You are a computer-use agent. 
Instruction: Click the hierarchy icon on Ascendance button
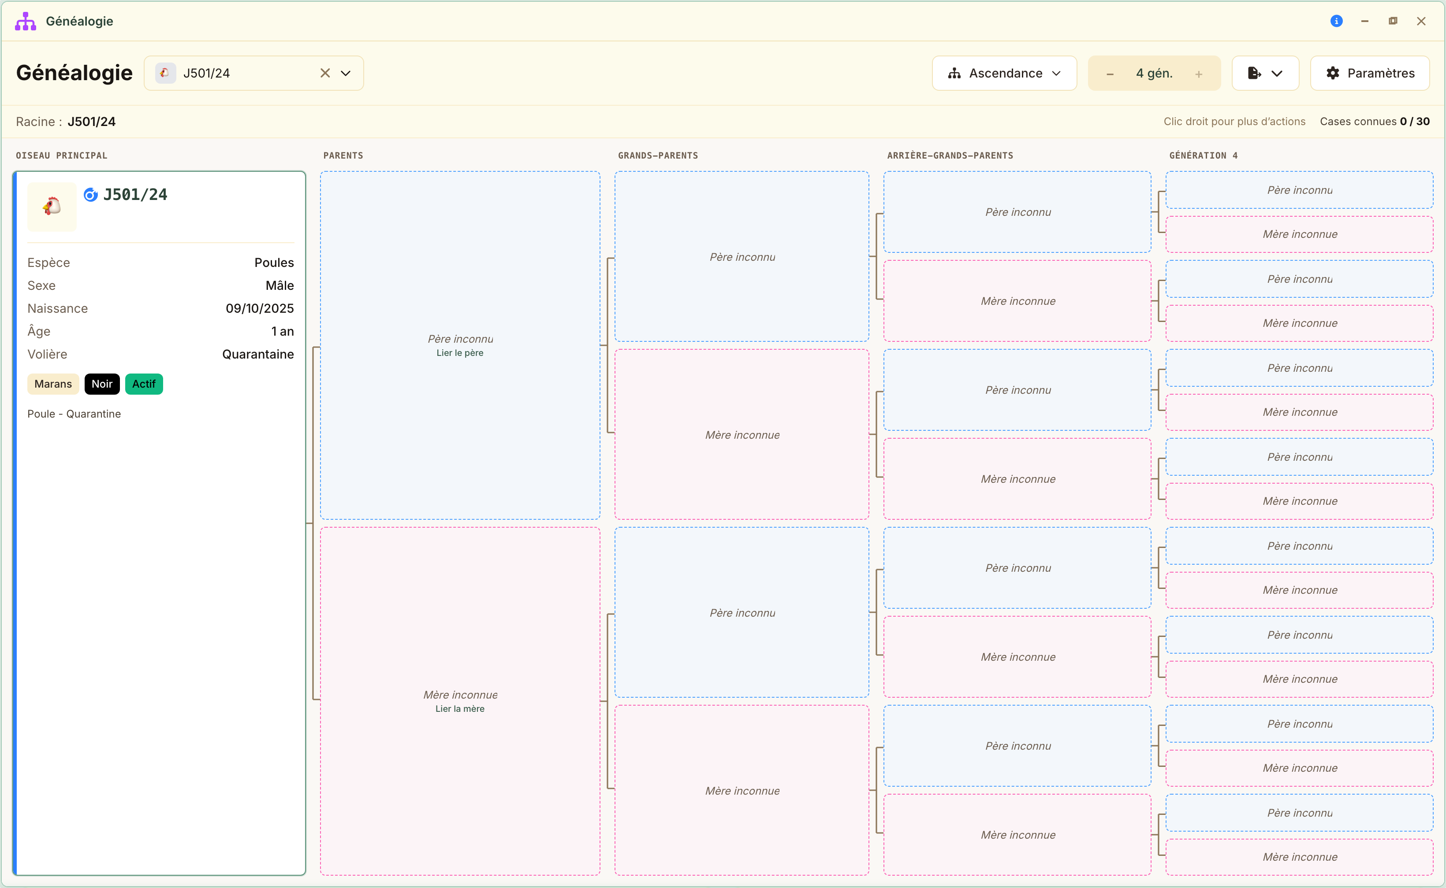[x=954, y=73]
